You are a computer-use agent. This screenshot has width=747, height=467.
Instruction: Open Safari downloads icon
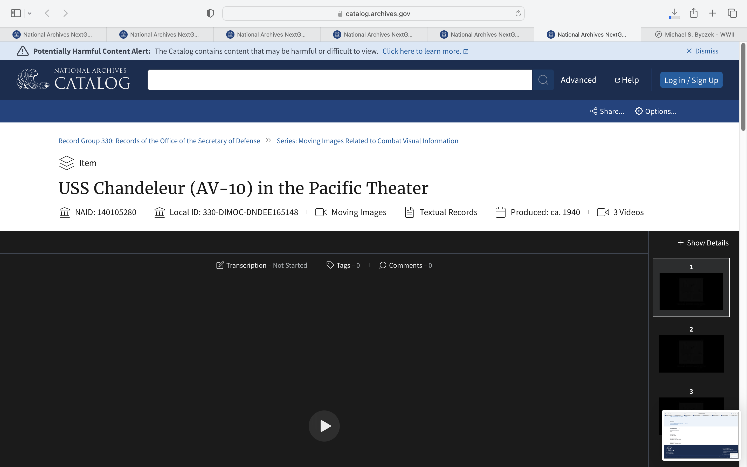[674, 13]
